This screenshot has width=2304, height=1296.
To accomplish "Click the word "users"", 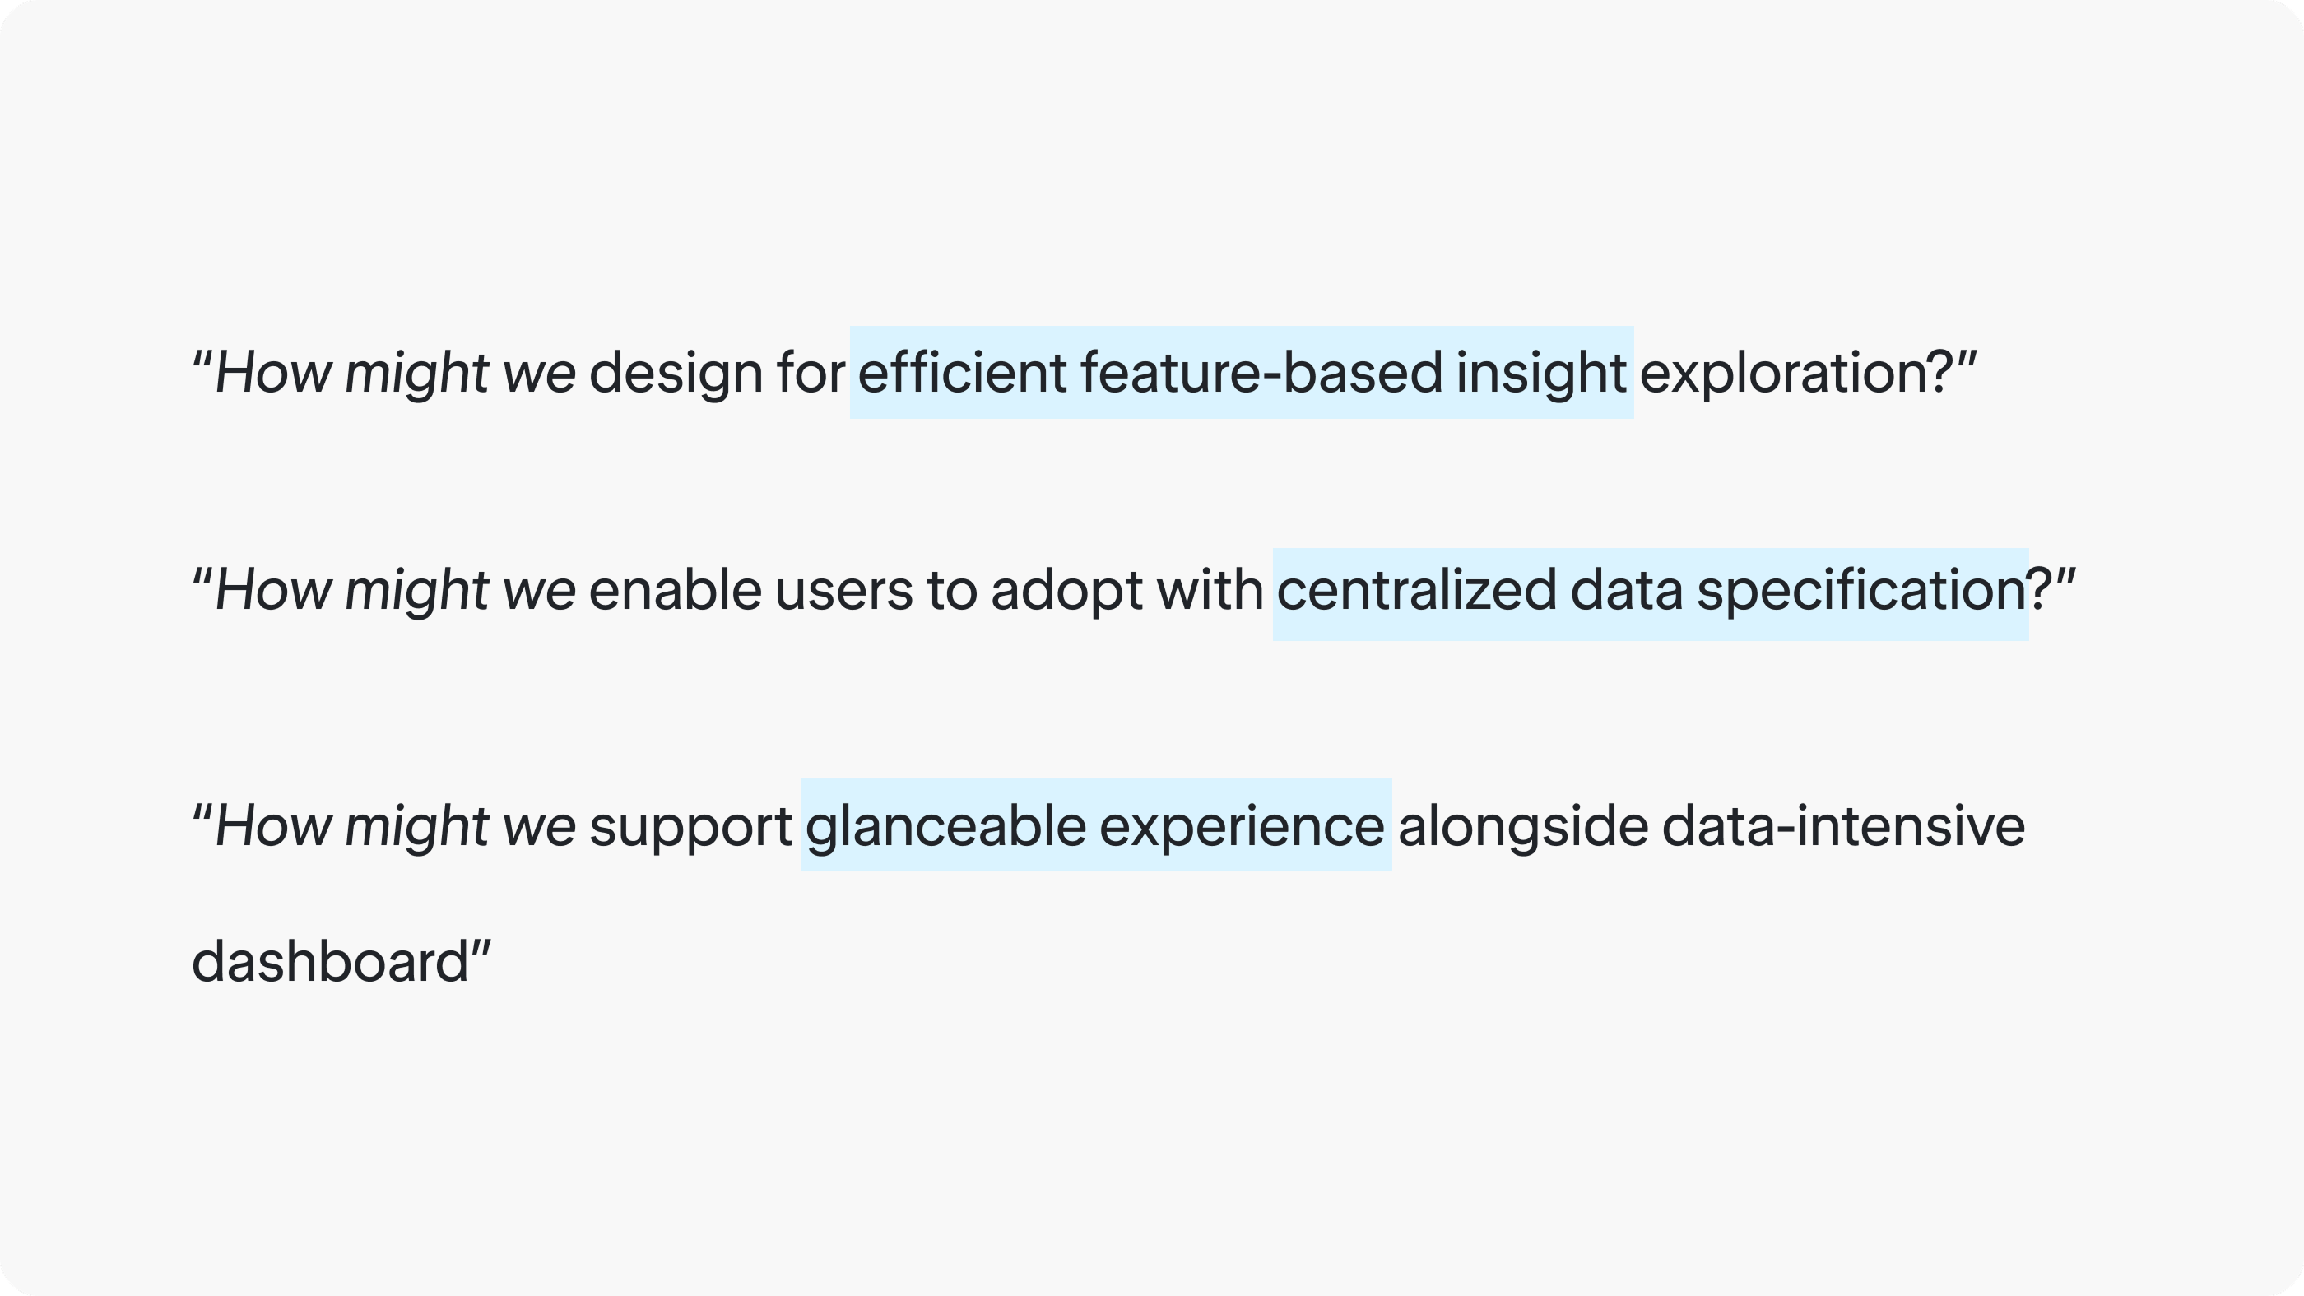I will pos(843,592).
